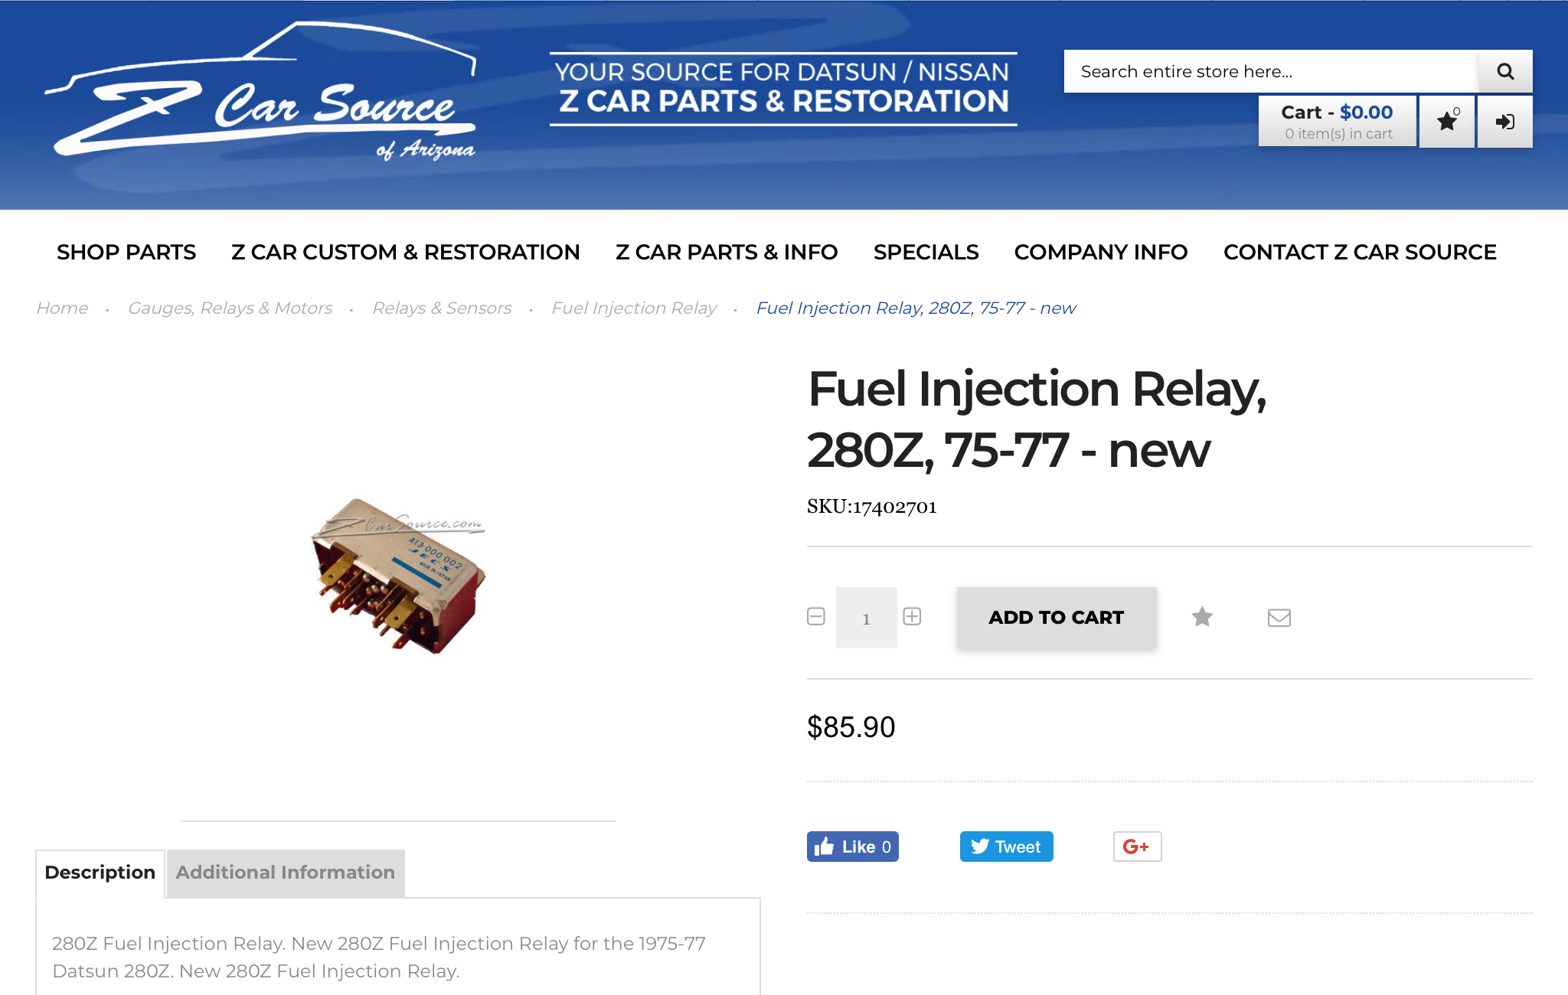Screen dimensions: 1568x995
Task: Expand the Z Car Parts & Info menu
Action: coord(726,252)
